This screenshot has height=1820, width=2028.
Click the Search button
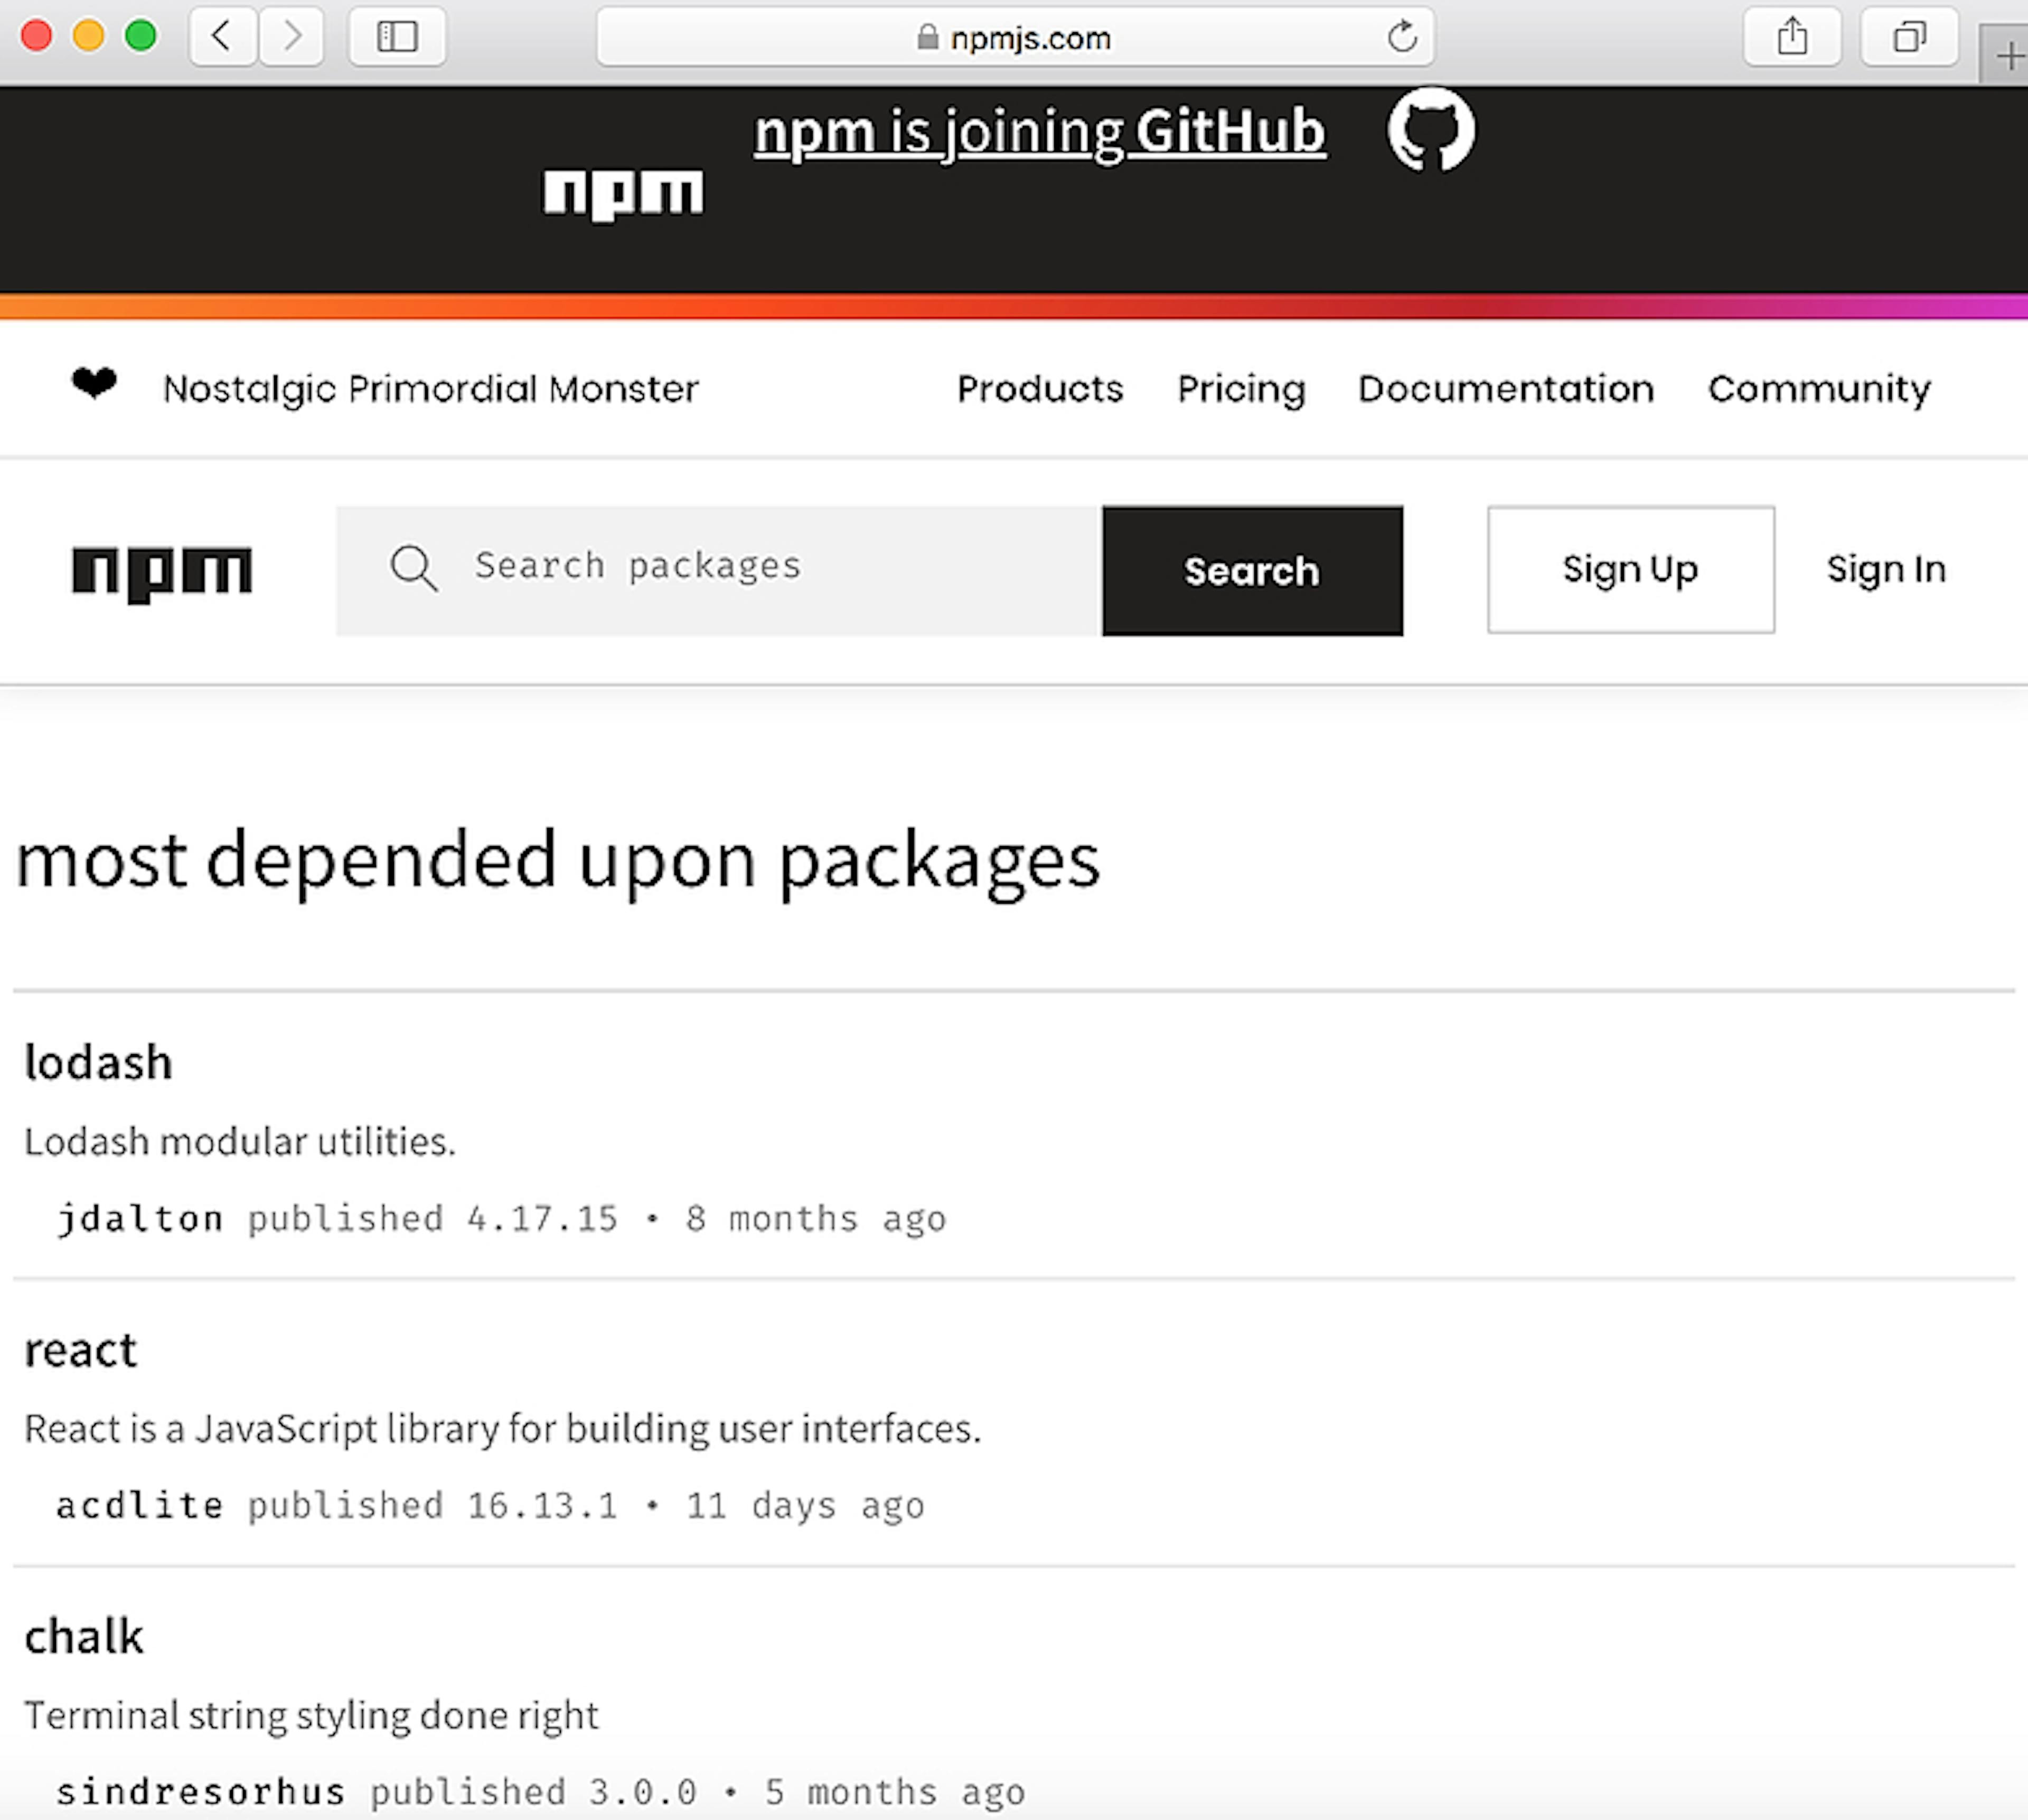point(1251,570)
